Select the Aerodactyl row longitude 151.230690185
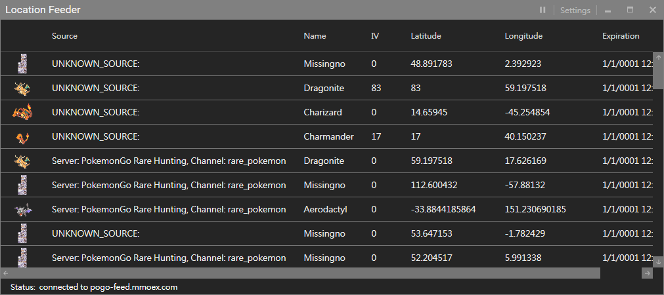Image resolution: width=664 pixels, height=295 pixels. click(535, 209)
